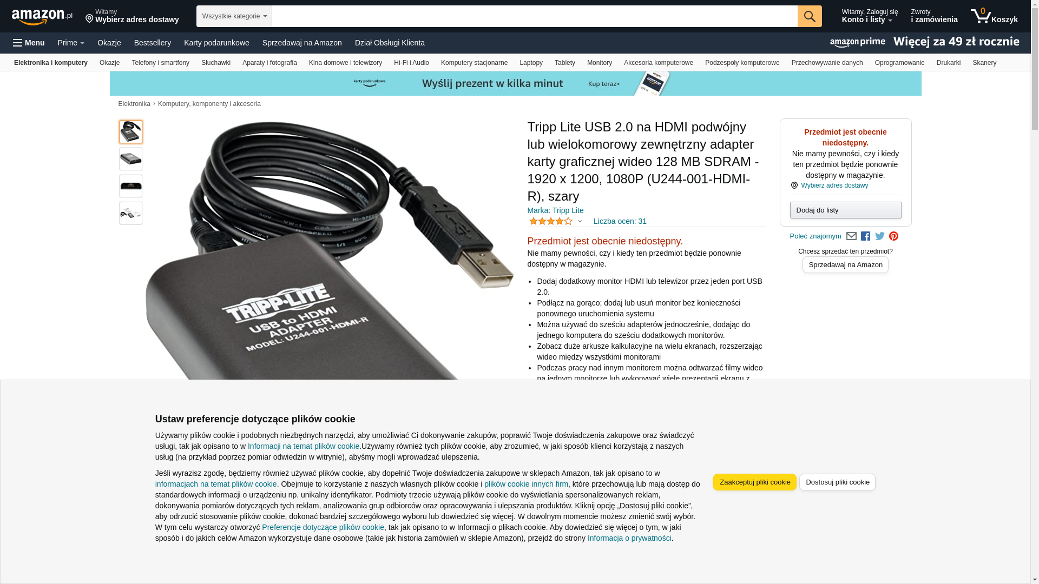
Task: Open the Prime menu dropdown
Action: click(x=71, y=43)
